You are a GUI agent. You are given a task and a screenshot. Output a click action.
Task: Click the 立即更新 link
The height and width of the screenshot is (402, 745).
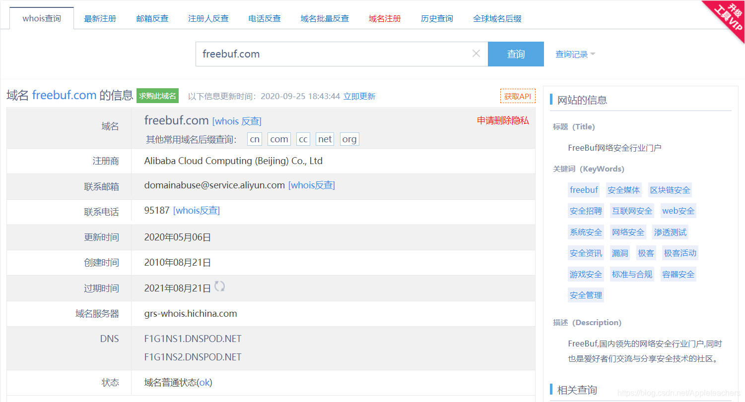(359, 96)
